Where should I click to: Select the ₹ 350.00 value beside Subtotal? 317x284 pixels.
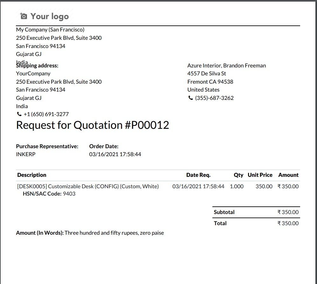[x=288, y=212]
